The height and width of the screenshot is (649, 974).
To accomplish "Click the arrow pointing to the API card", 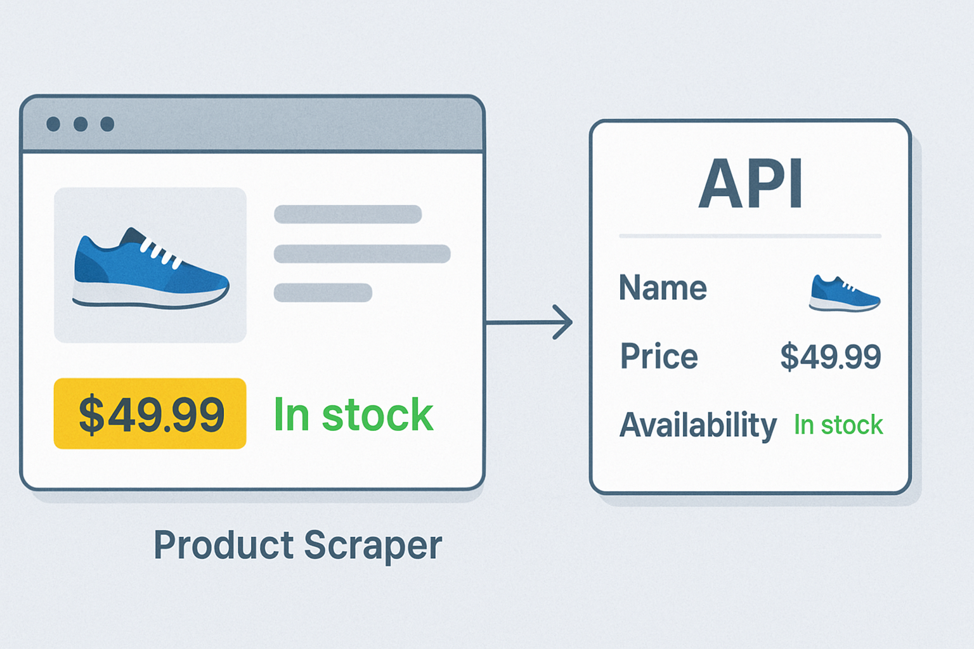I will pos(530,322).
